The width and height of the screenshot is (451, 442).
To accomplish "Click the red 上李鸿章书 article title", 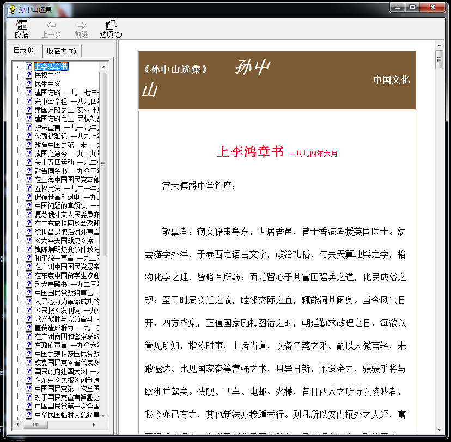I will pyautogui.click(x=250, y=152).
